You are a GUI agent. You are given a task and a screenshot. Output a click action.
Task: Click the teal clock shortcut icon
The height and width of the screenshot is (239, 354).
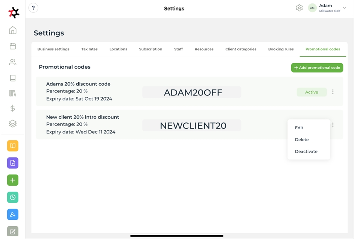13,197
